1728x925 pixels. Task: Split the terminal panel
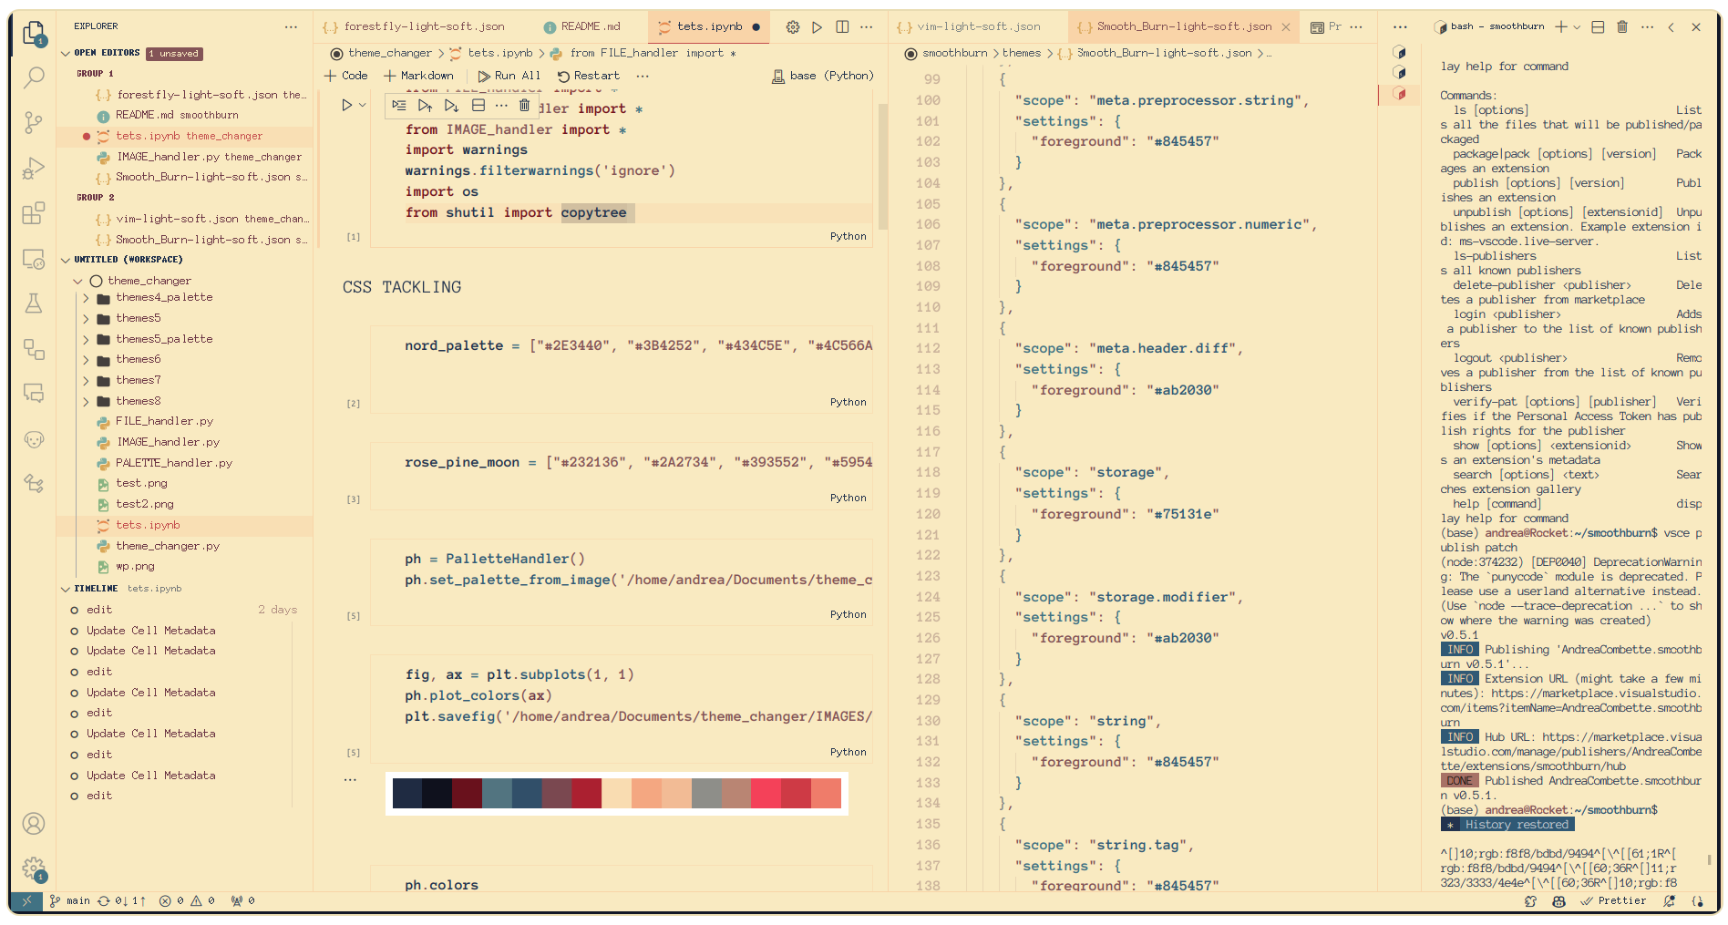(1598, 27)
